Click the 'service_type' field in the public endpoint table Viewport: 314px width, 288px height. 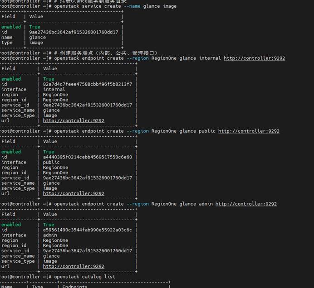point(18,188)
